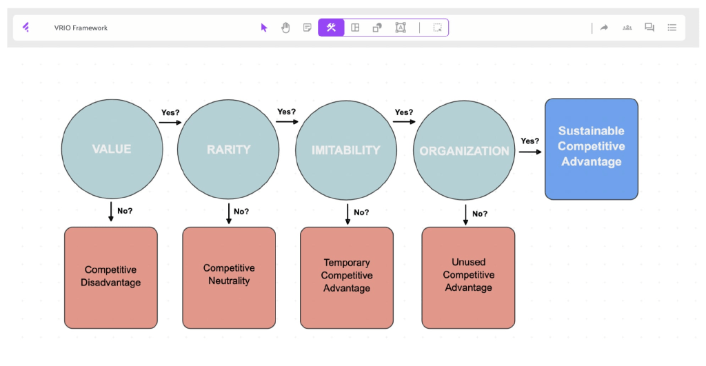The height and width of the screenshot is (366, 706).
Task: Pick the text frame tool
Action: pyautogui.click(x=401, y=28)
